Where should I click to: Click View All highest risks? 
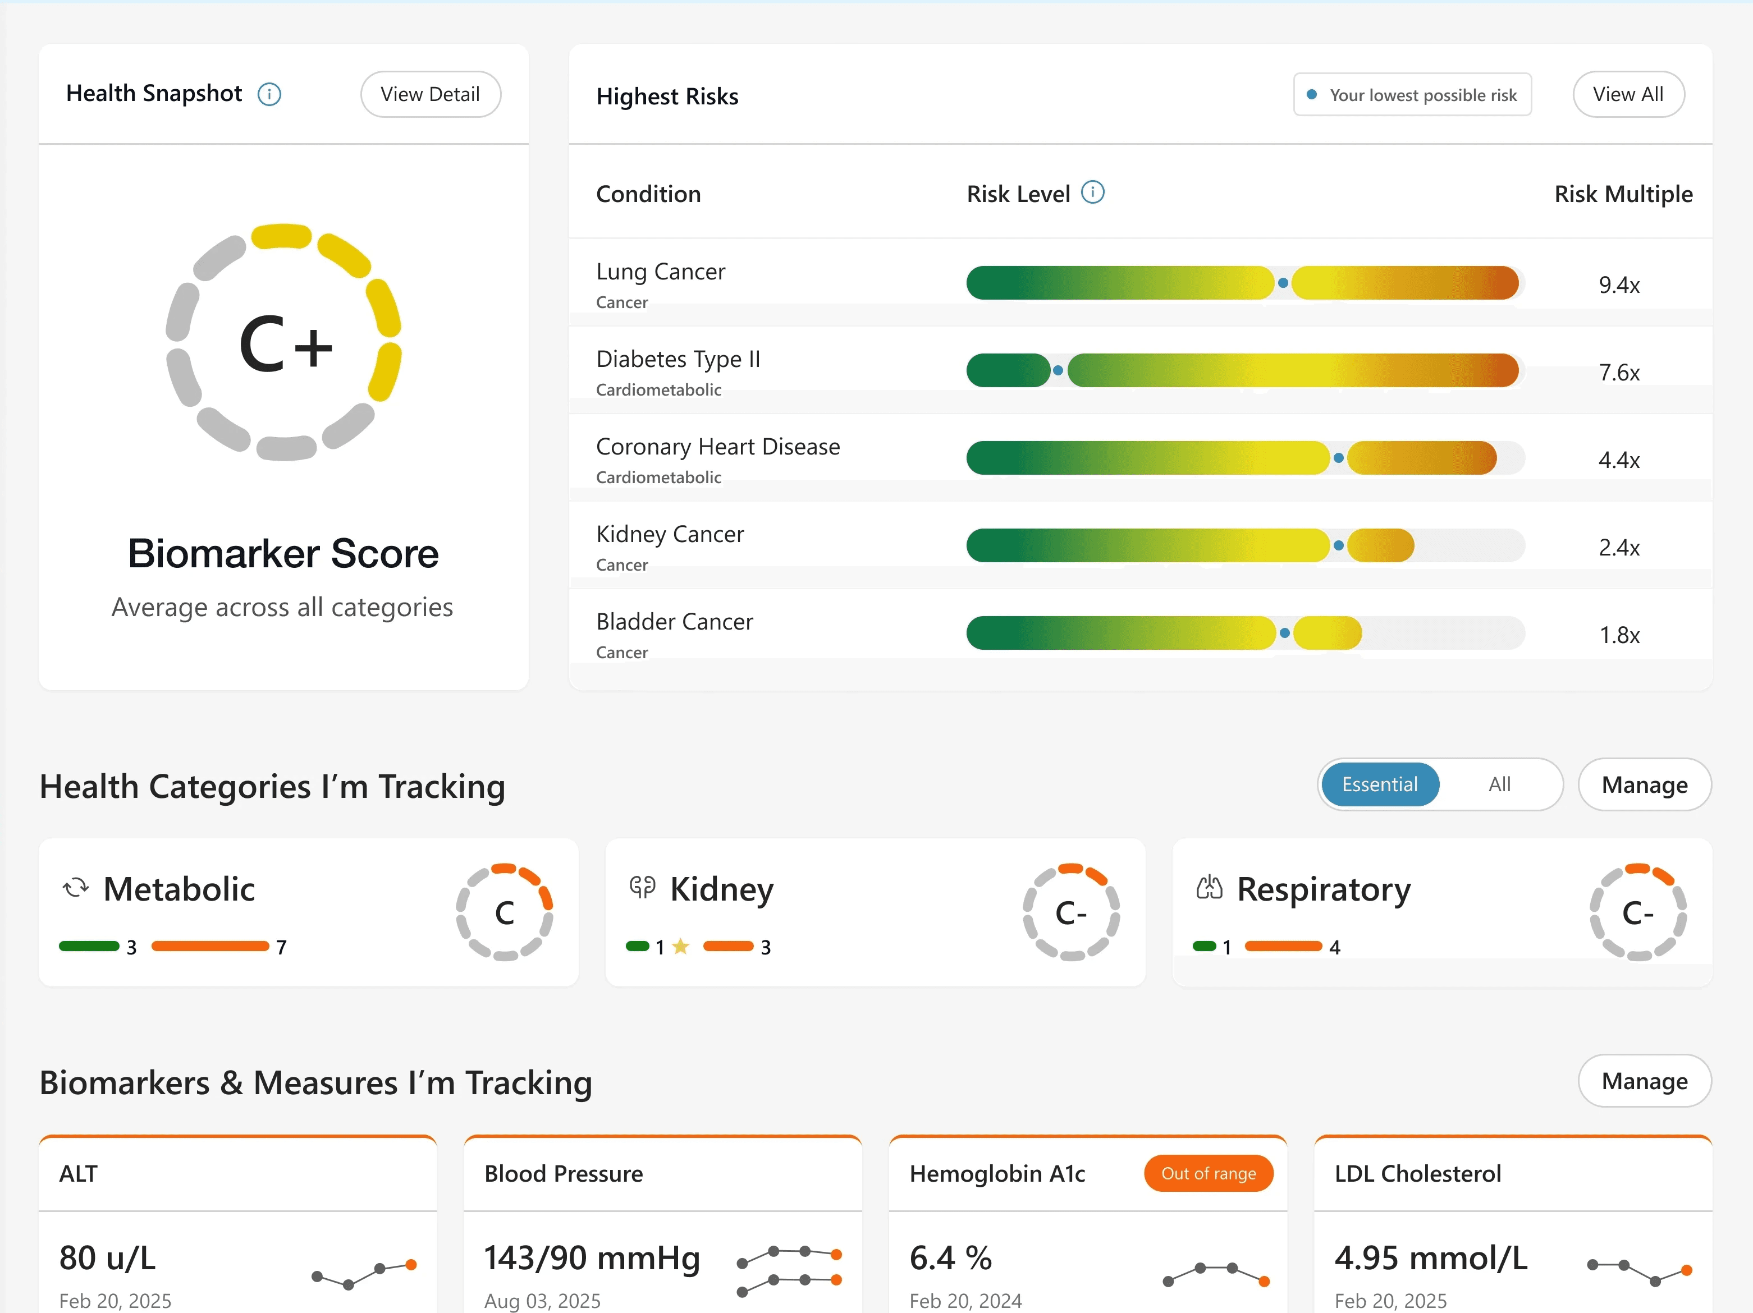pyautogui.click(x=1628, y=94)
